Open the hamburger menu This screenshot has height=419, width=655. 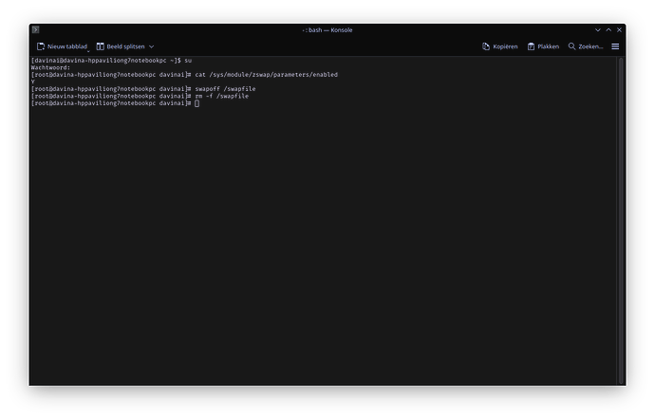(x=615, y=46)
